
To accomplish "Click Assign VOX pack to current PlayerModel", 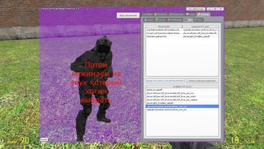I will pos(165,81).
